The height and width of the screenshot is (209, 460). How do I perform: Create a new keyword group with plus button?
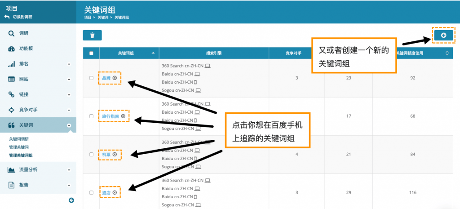(x=443, y=35)
